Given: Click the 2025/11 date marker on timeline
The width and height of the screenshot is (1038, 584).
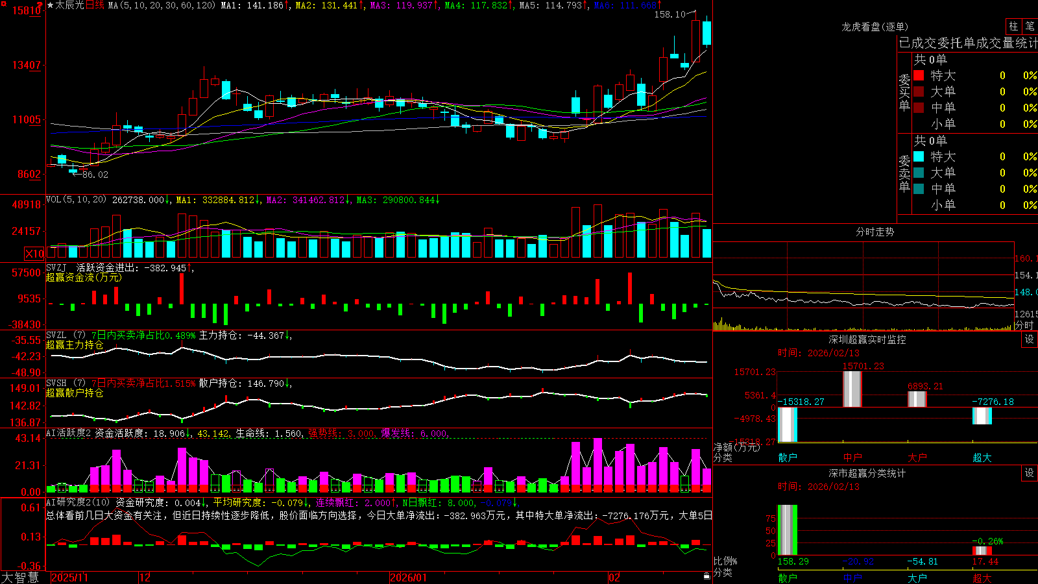Looking at the screenshot, I should [x=69, y=578].
